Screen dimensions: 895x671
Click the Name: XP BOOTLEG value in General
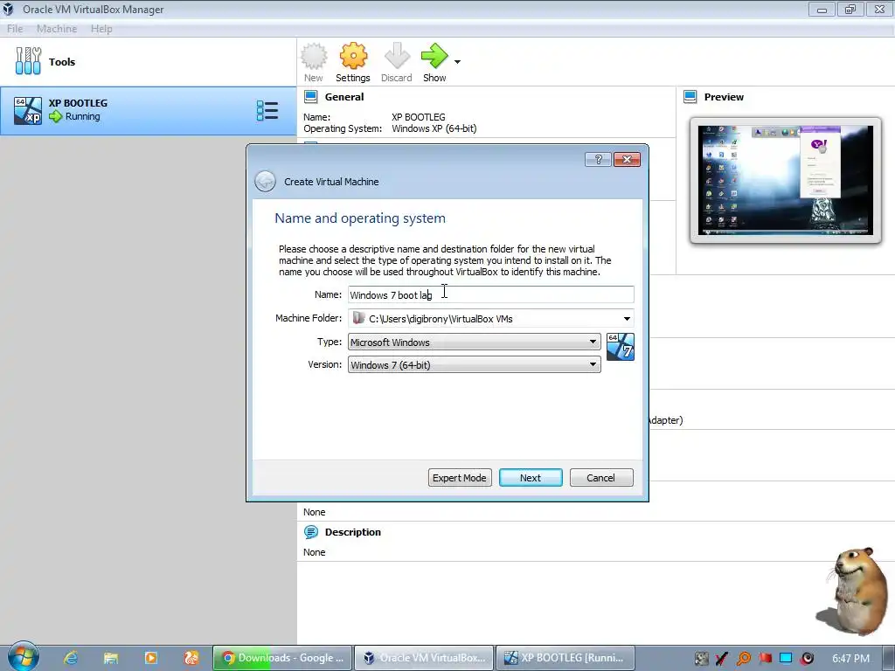(x=419, y=117)
